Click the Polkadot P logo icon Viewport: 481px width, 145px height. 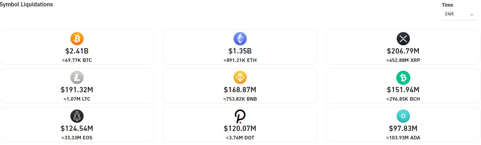click(x=240, y=116)
